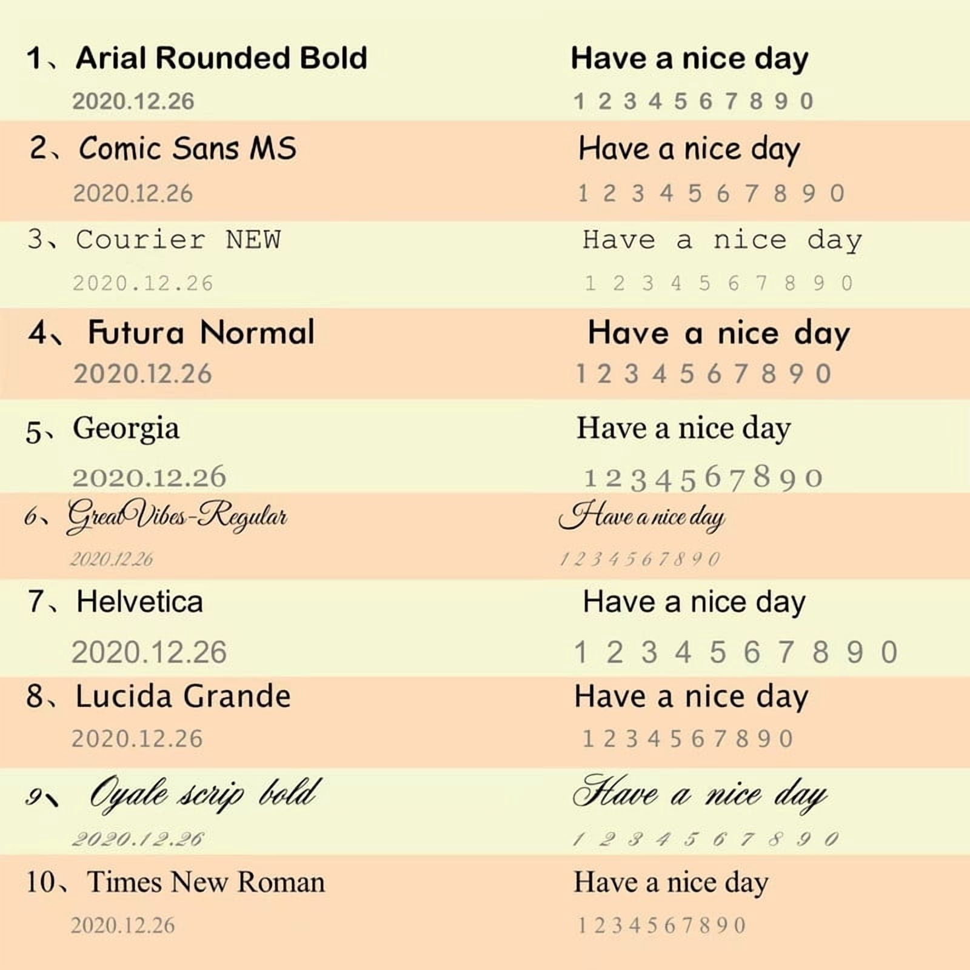This screenshot has width=970, height=970.
Task: Click the Helvetica digits sample row
Action: tap(736, 652)
